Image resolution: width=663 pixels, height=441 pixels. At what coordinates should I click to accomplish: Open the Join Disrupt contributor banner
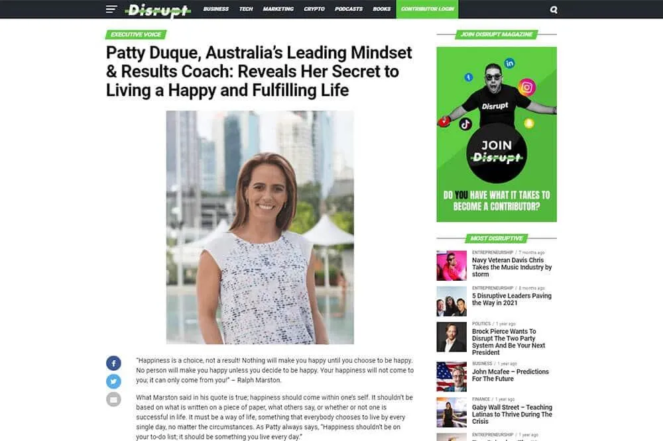coord(497,134)
